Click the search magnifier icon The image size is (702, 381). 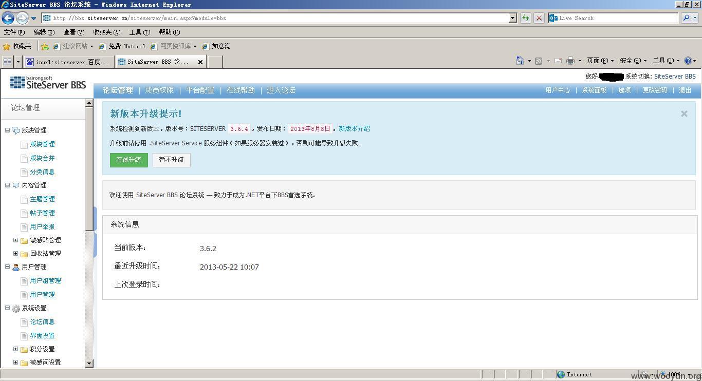(686, 18)
